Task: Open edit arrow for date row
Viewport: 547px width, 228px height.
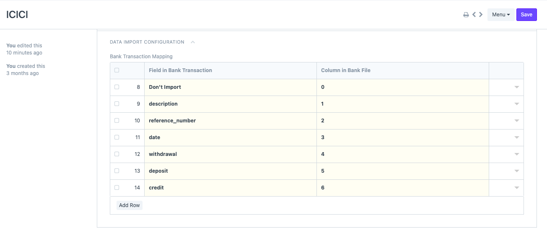Action: [516, 137]
